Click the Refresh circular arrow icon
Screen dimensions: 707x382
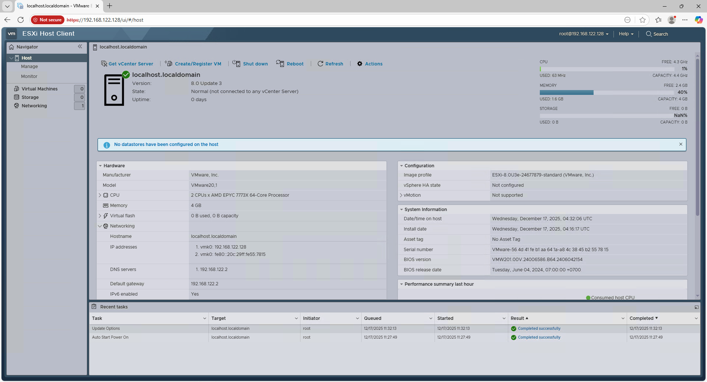(x=320, y=64)
